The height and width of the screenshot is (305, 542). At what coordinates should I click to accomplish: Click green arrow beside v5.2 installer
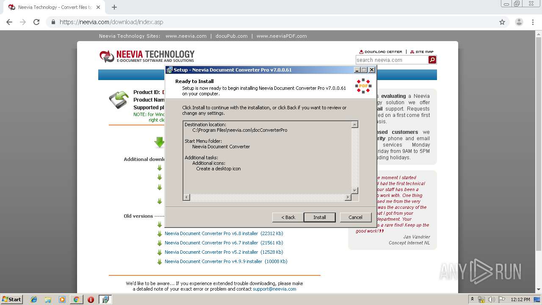point(160,252)
